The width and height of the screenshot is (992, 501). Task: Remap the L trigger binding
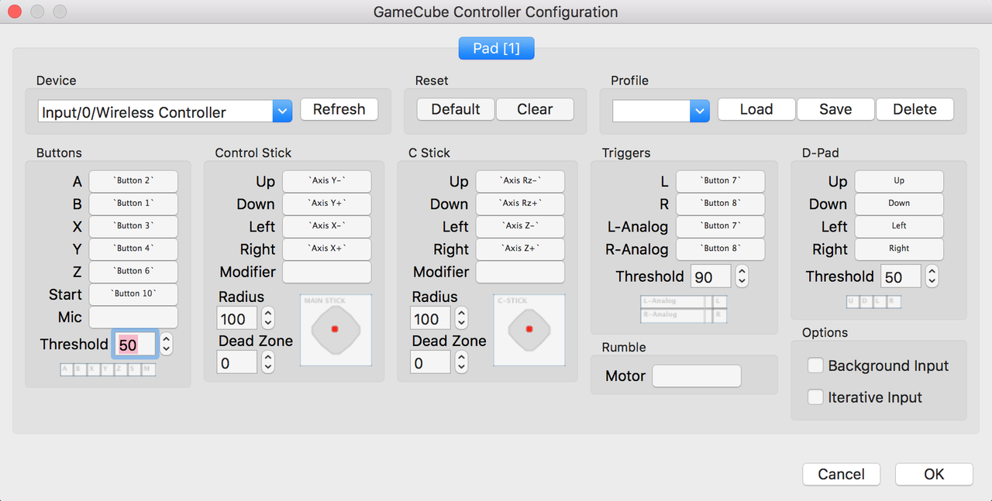720,181
